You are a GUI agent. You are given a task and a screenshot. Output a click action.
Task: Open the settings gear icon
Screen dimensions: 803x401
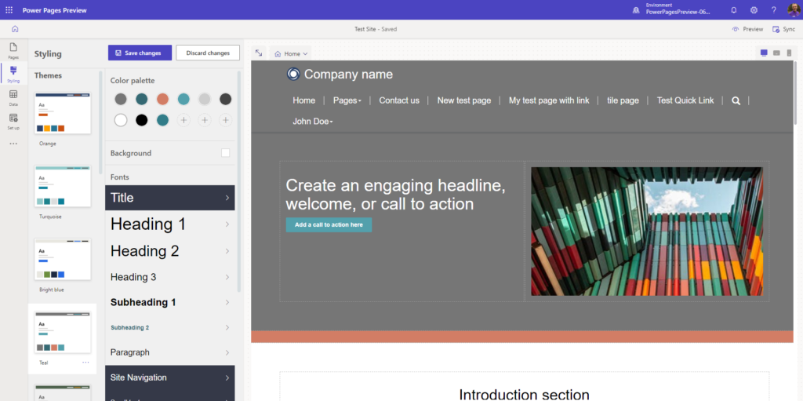click(x=754, y=9)
